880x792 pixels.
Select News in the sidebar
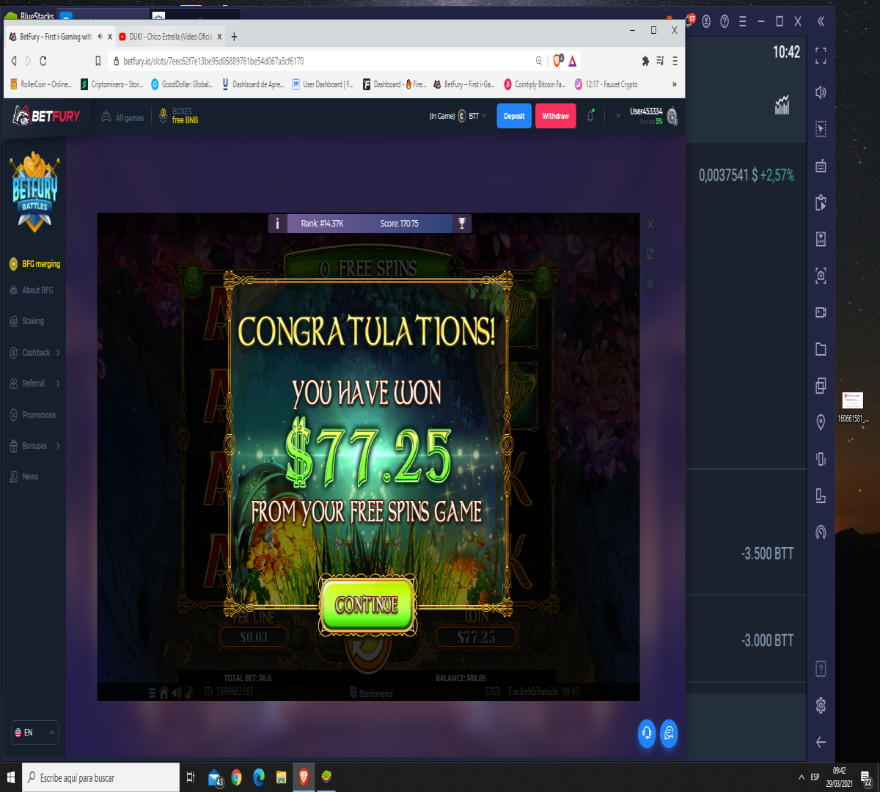23,477
